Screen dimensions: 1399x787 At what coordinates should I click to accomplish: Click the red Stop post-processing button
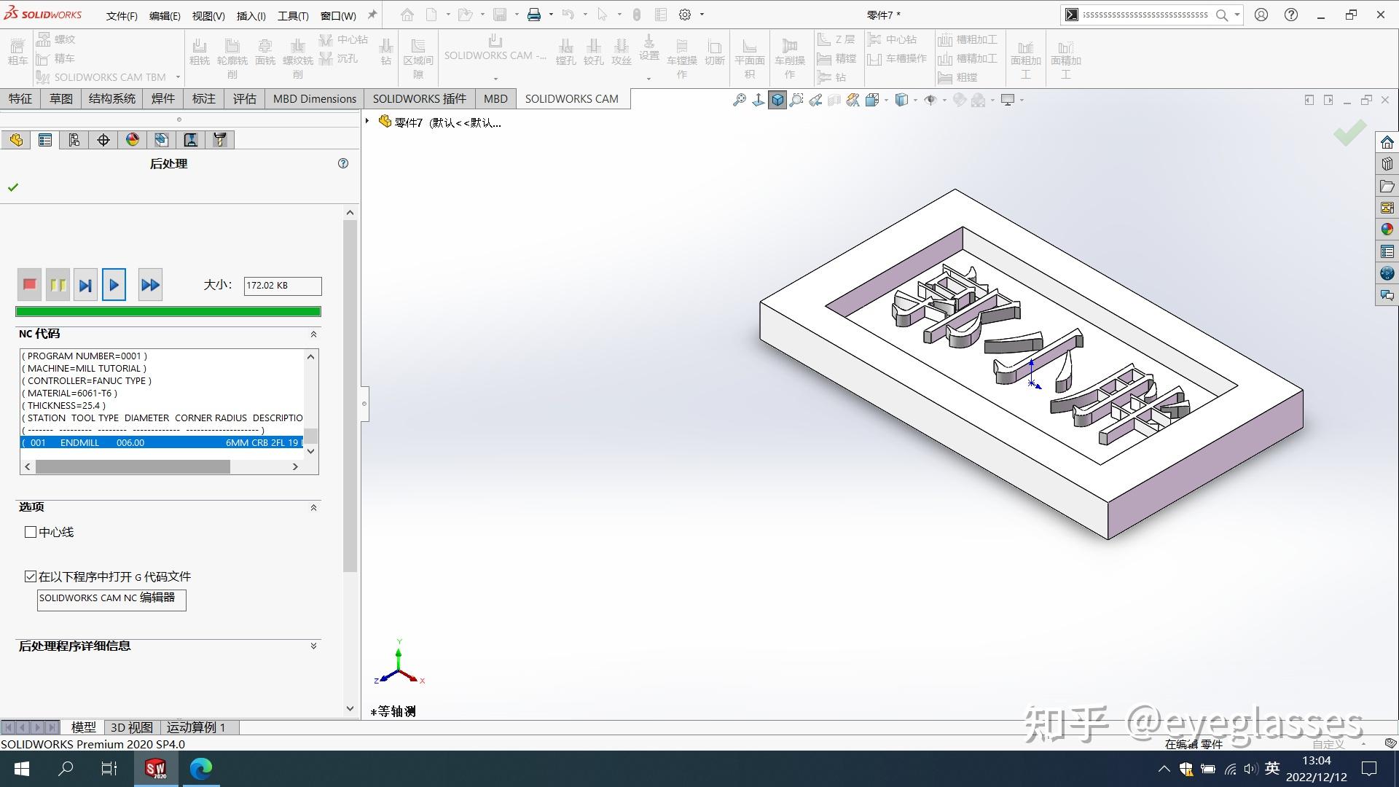click(30, 285)
